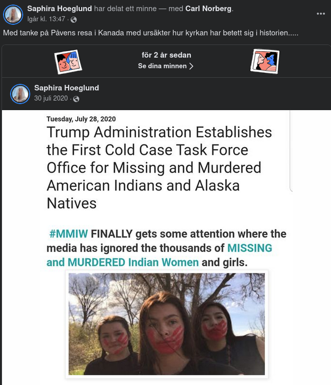Open Saphira Hoeglund's name in the top post header
This screenshot has height=385, width=331.
tap(60, 9)
